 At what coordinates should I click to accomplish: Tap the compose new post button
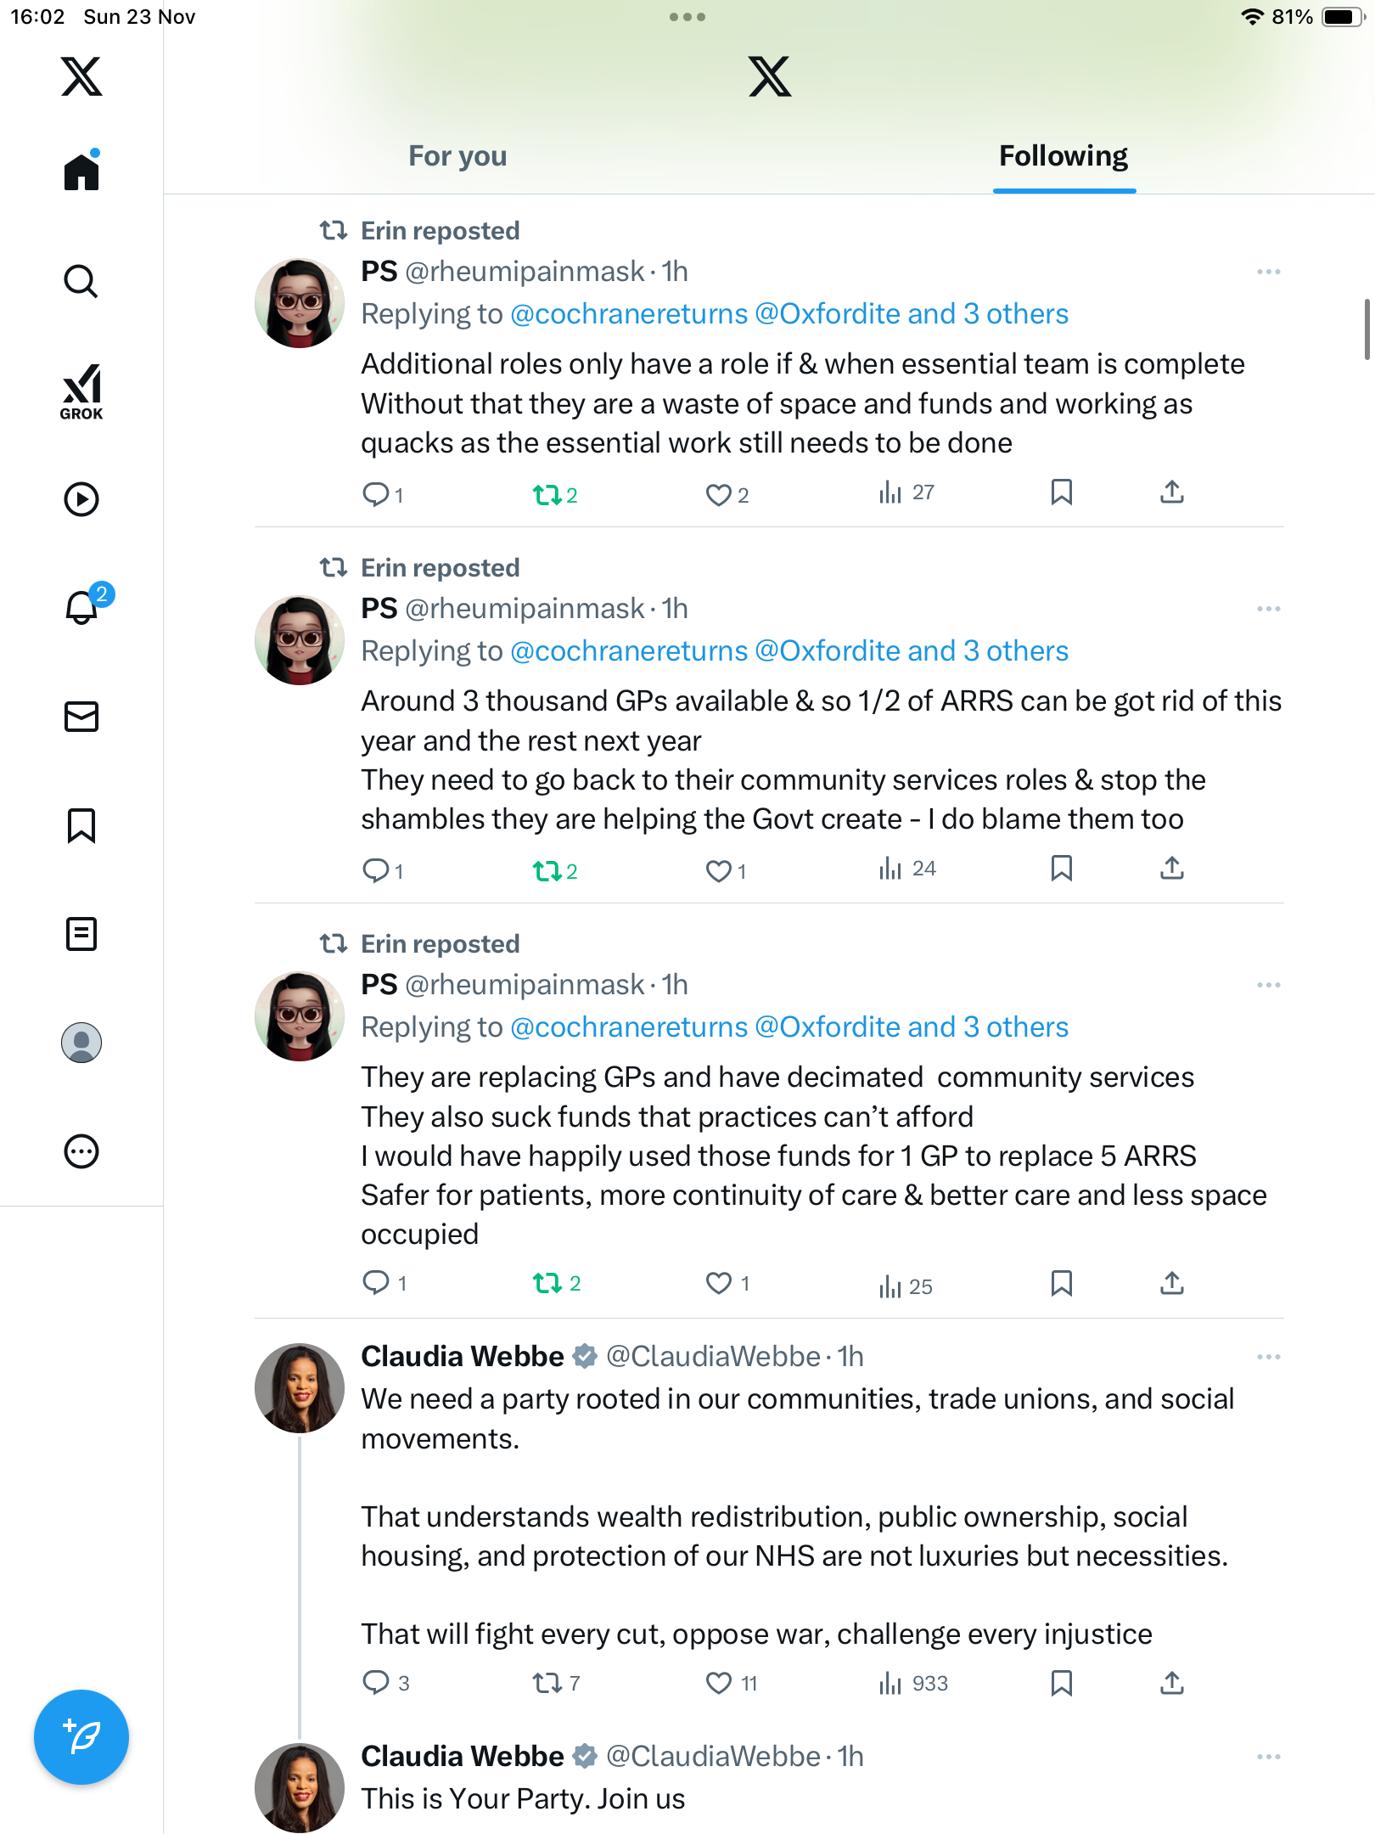(x=81, y=1737)
